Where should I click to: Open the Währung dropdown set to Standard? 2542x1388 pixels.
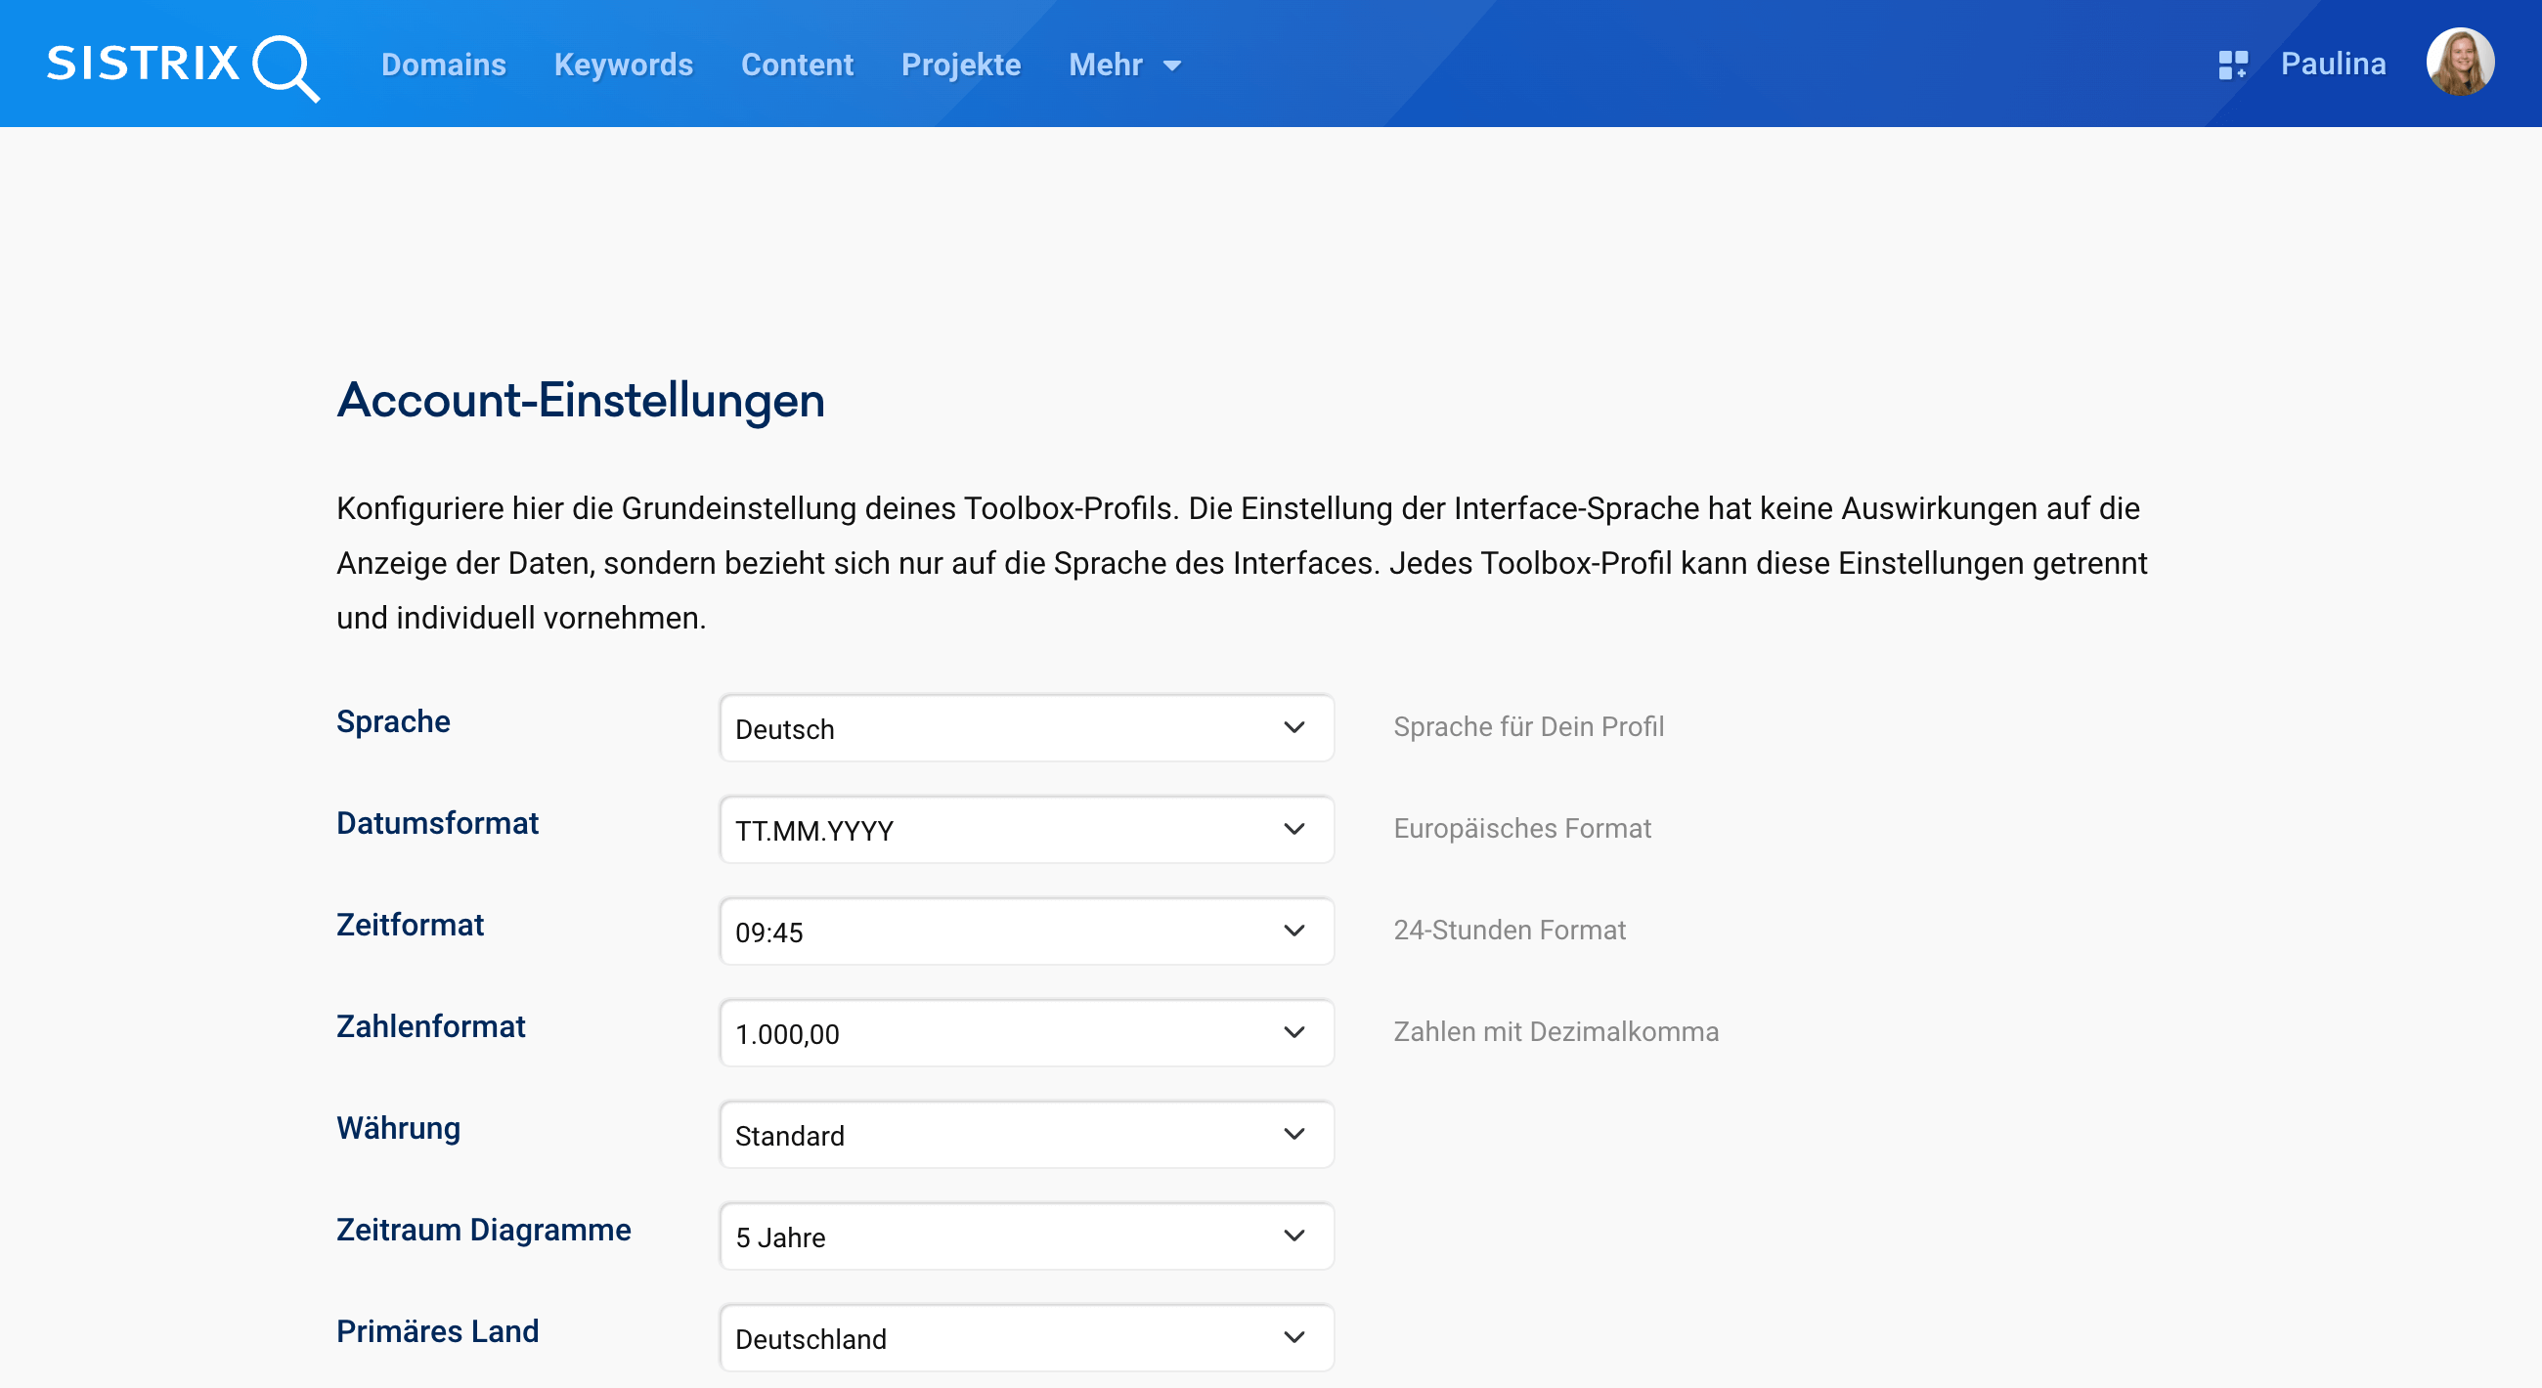1026,1135
